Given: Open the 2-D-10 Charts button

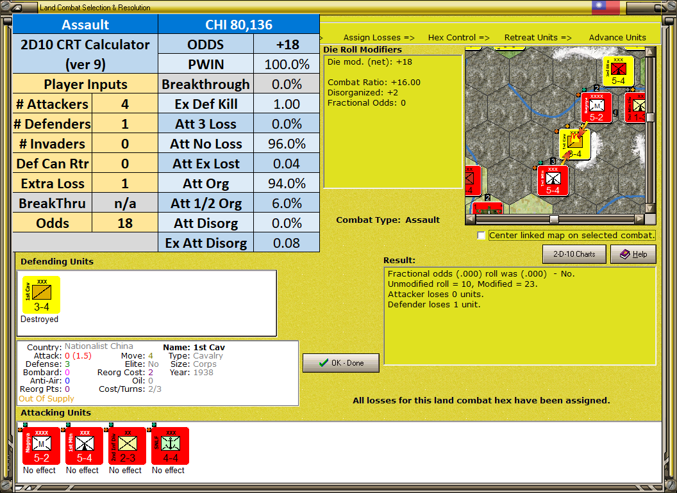Looking at the screenshot, I should pyautogui.click(x=574, y=254).
